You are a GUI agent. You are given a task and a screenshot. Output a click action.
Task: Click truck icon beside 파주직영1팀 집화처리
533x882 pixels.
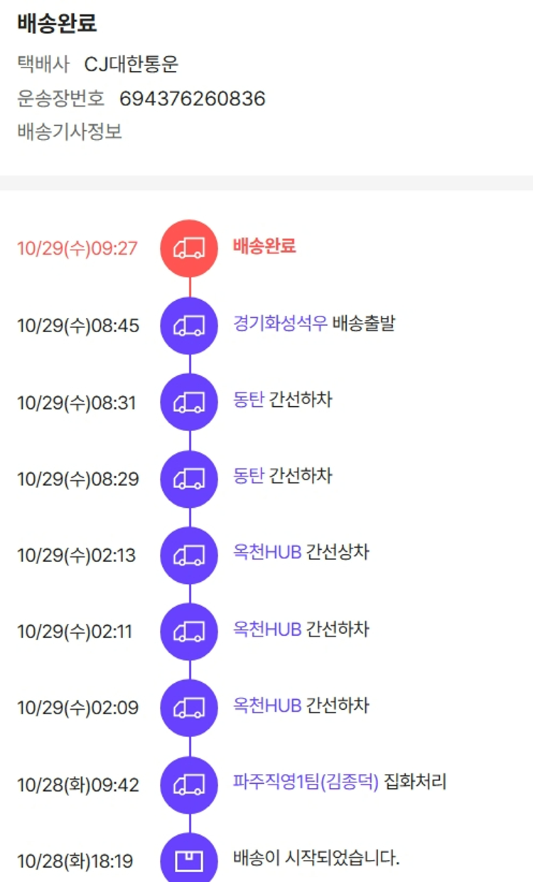point(189,785)
